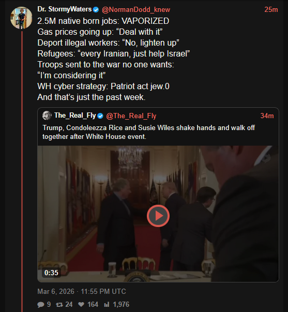
Task: Click the retweet arrows icon
Action: click(59, 304)
